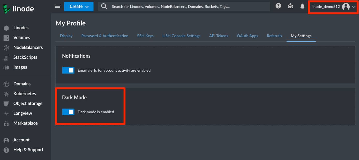359x160 pixels.
Task: Go to Help & Support
Action: (28, 149)
